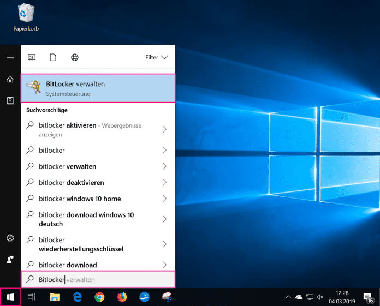Expand arrow for 'bitlocker aktivieren' suggestion

click(164, 130)
